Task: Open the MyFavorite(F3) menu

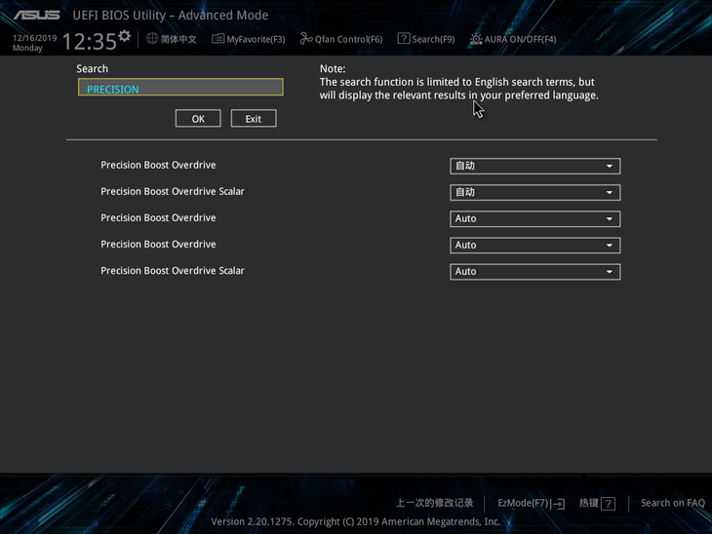Action: [x=256, y=40]
